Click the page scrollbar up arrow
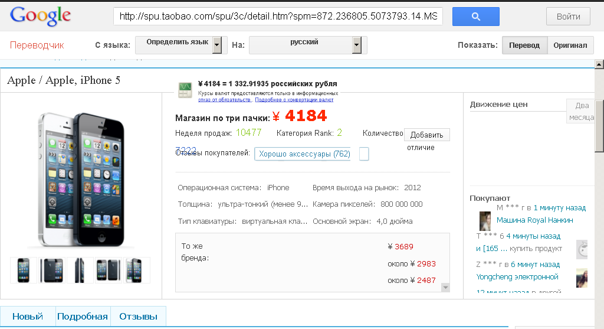The width and height of the screenshot is (604, 329). click(599, 64)
